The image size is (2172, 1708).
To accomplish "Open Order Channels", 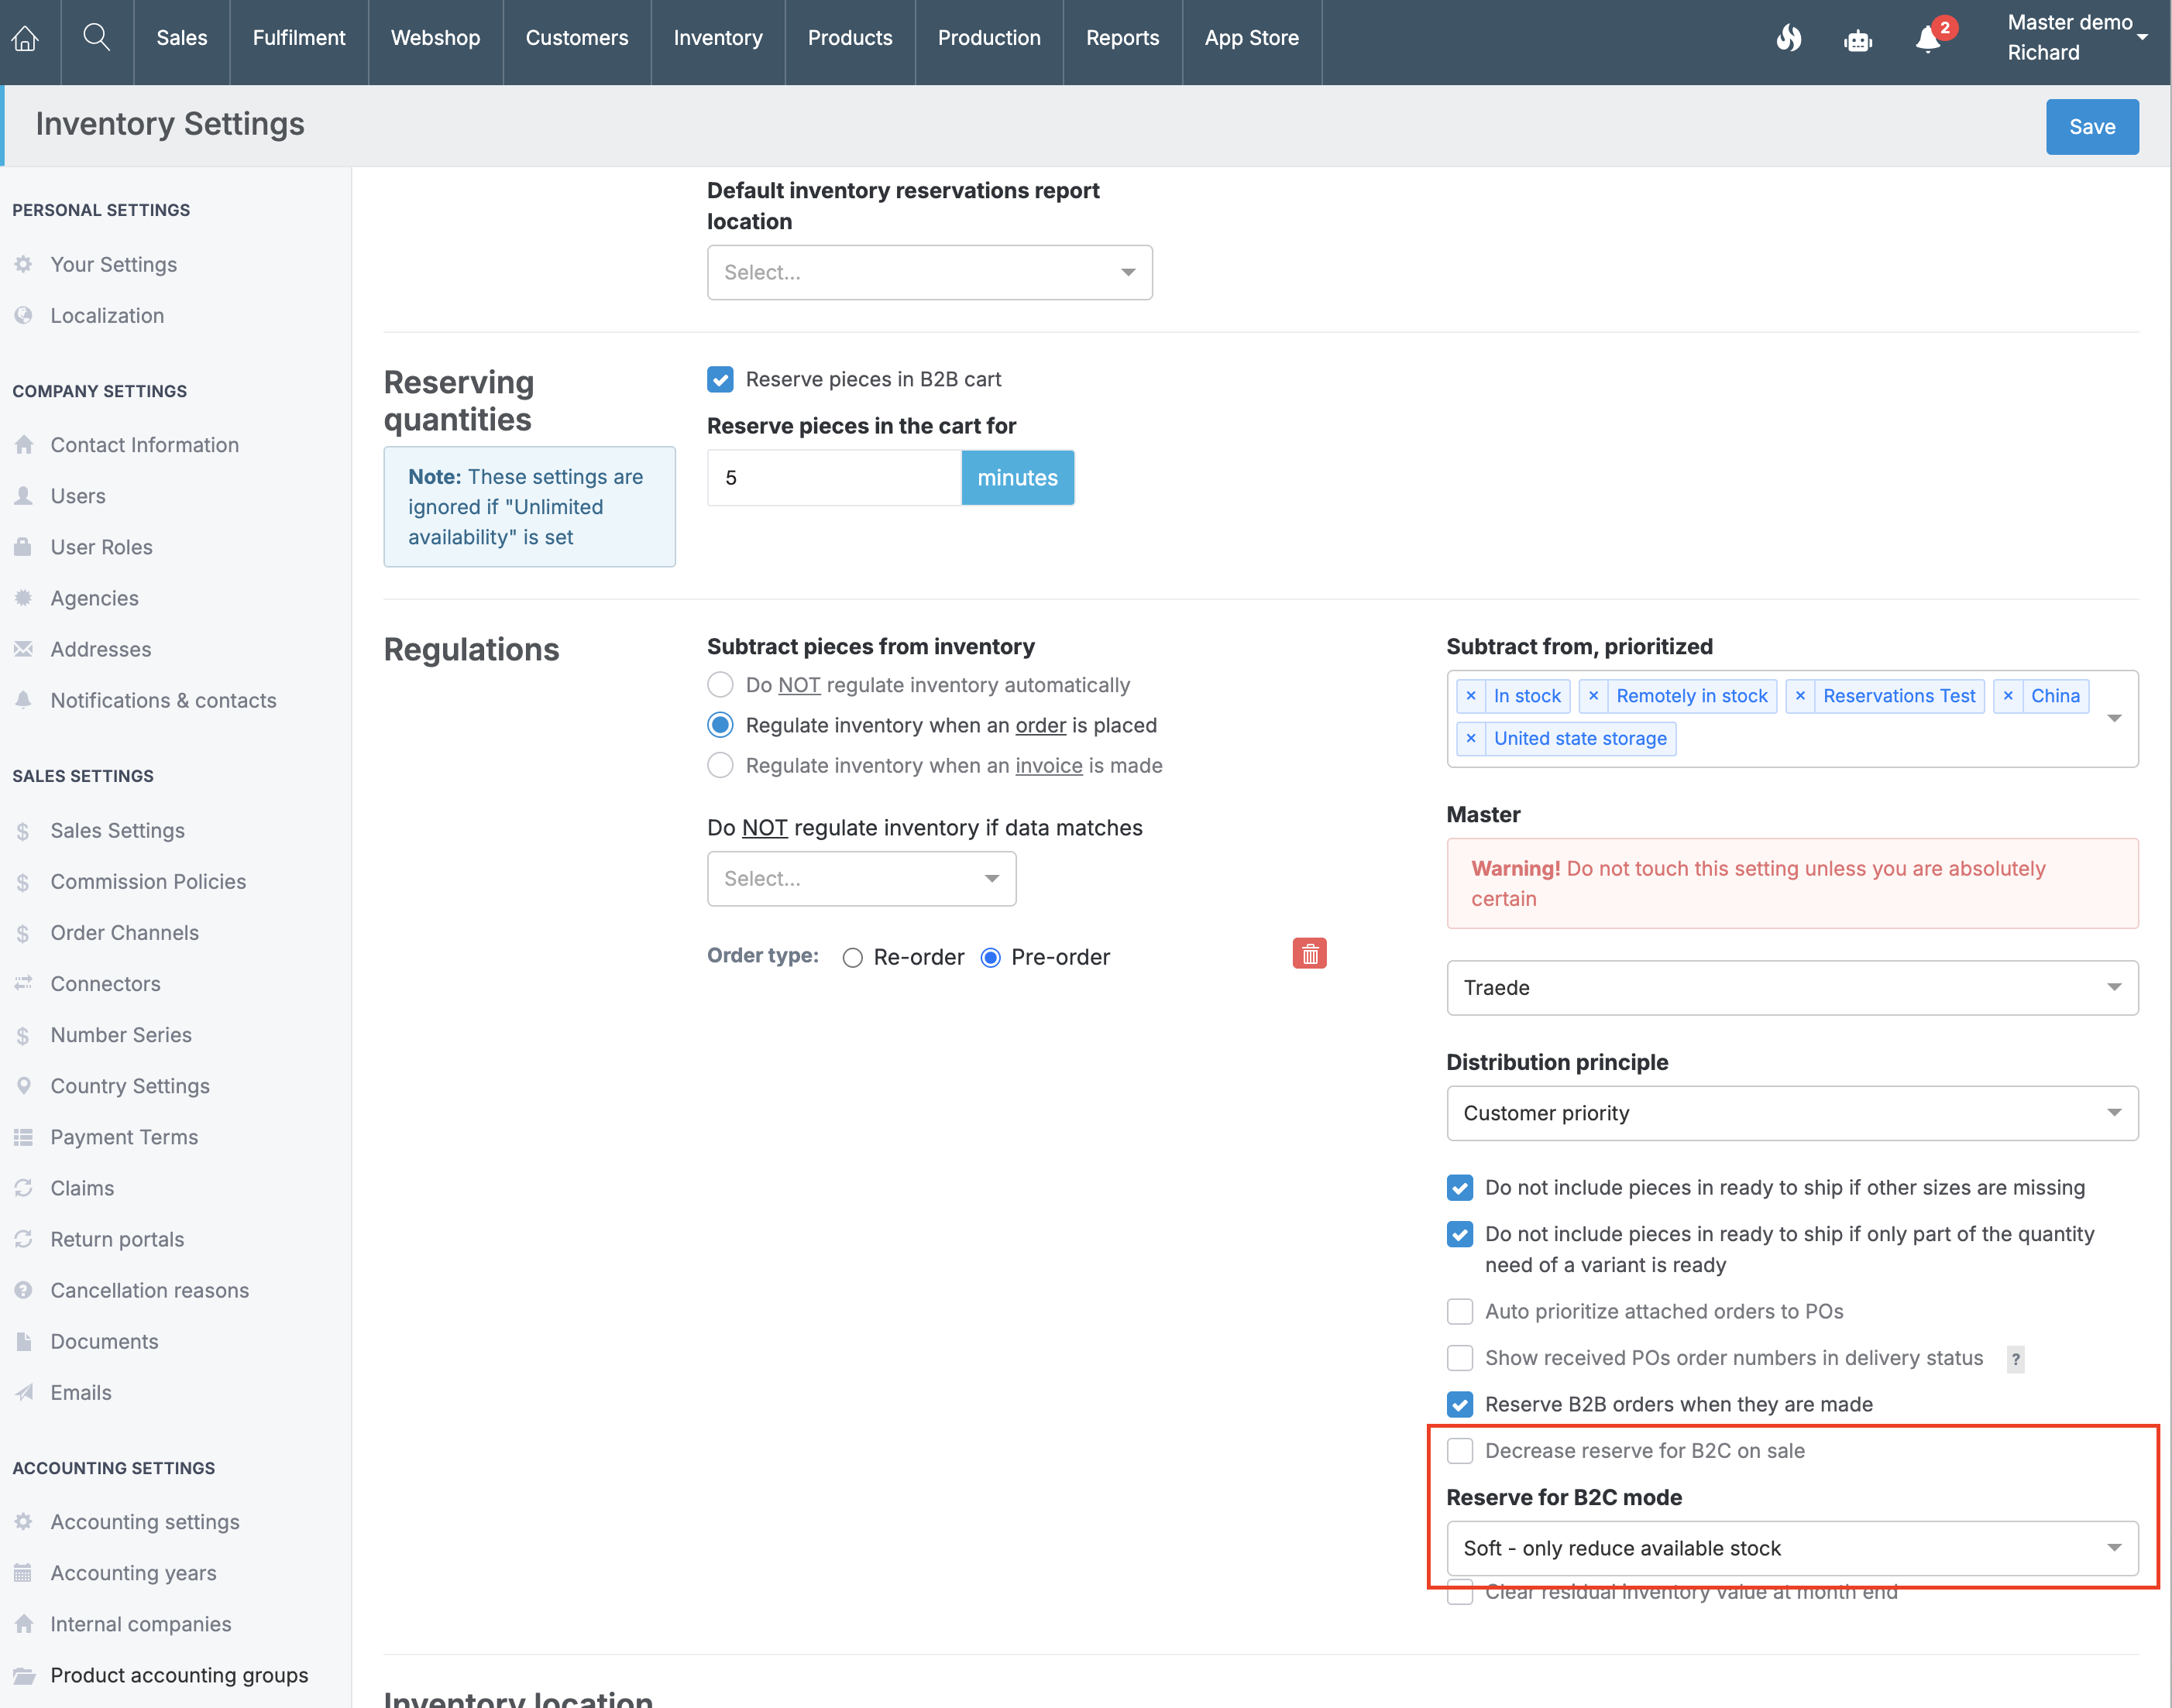I will [x=124, y=933].
